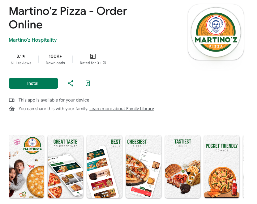Click the family sharing house icon

pos(12,109)
